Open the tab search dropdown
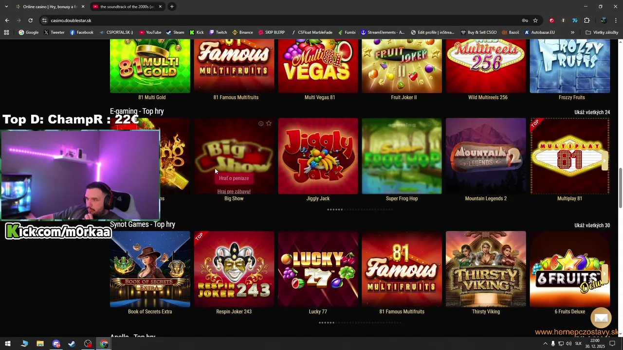Screen dimensions: 623x350 pos(7,7)
